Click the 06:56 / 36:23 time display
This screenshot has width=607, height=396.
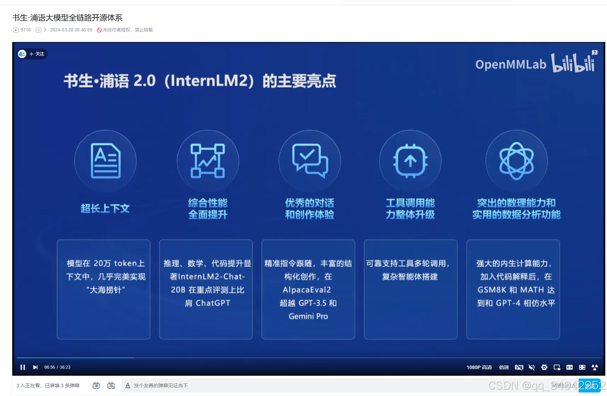click(57, 367)
